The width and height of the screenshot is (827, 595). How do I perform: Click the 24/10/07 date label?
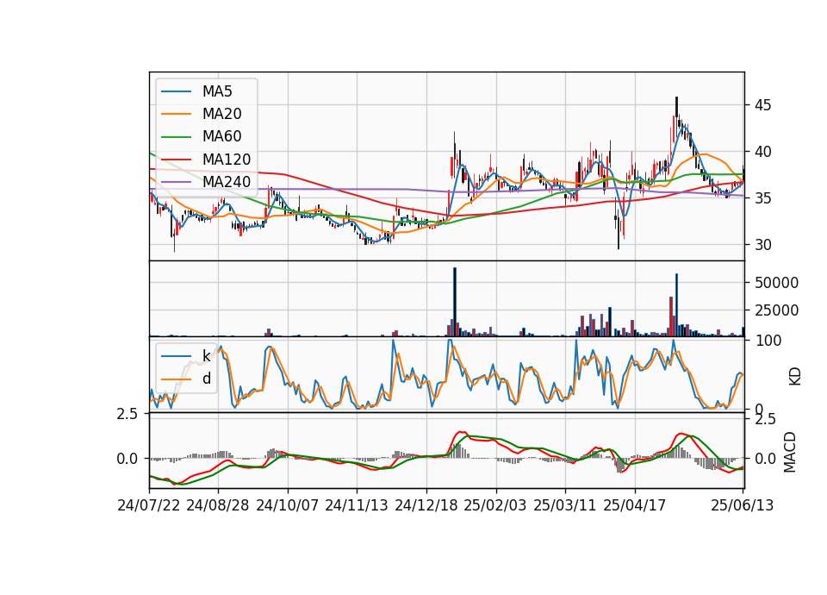click(288, 505)
